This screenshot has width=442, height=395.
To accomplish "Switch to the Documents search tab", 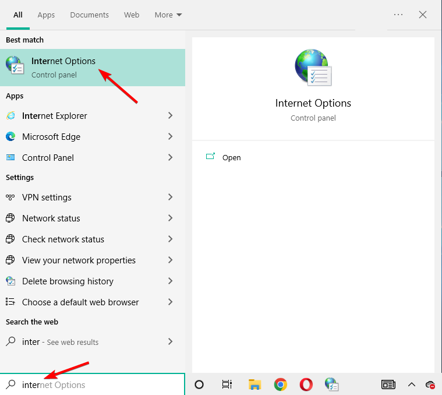I will click(x=89, y=15).
